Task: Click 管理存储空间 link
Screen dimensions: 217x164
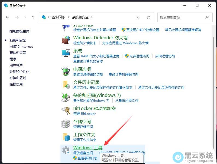Action: 83,127
